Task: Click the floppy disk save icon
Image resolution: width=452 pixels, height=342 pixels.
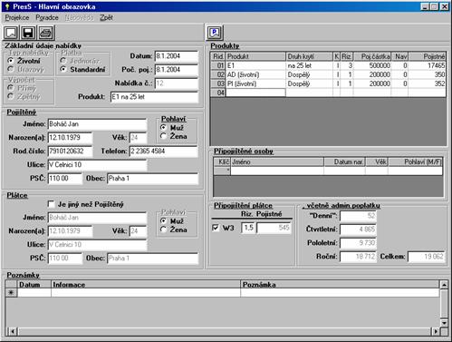Action: click(28, 33)
